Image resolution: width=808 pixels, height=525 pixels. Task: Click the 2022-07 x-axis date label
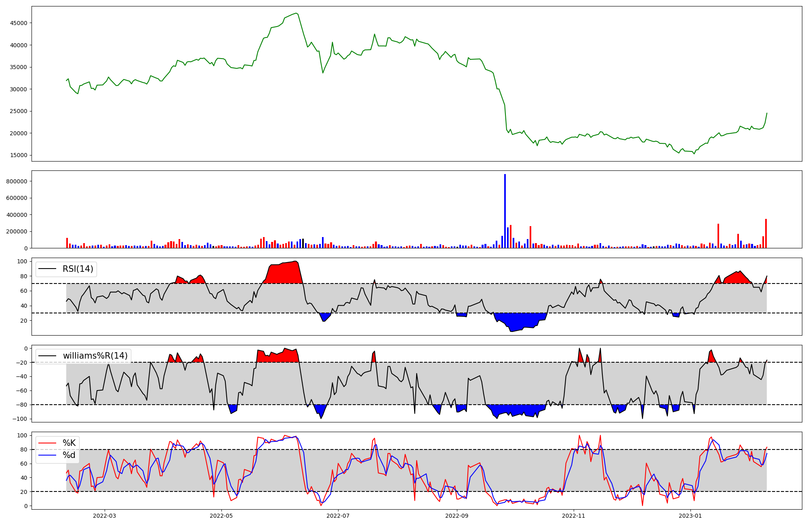point(338,516)
